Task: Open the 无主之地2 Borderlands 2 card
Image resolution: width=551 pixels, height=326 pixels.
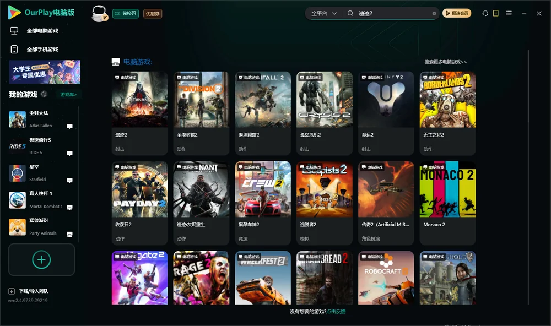Action: click(x=447, y=113)
